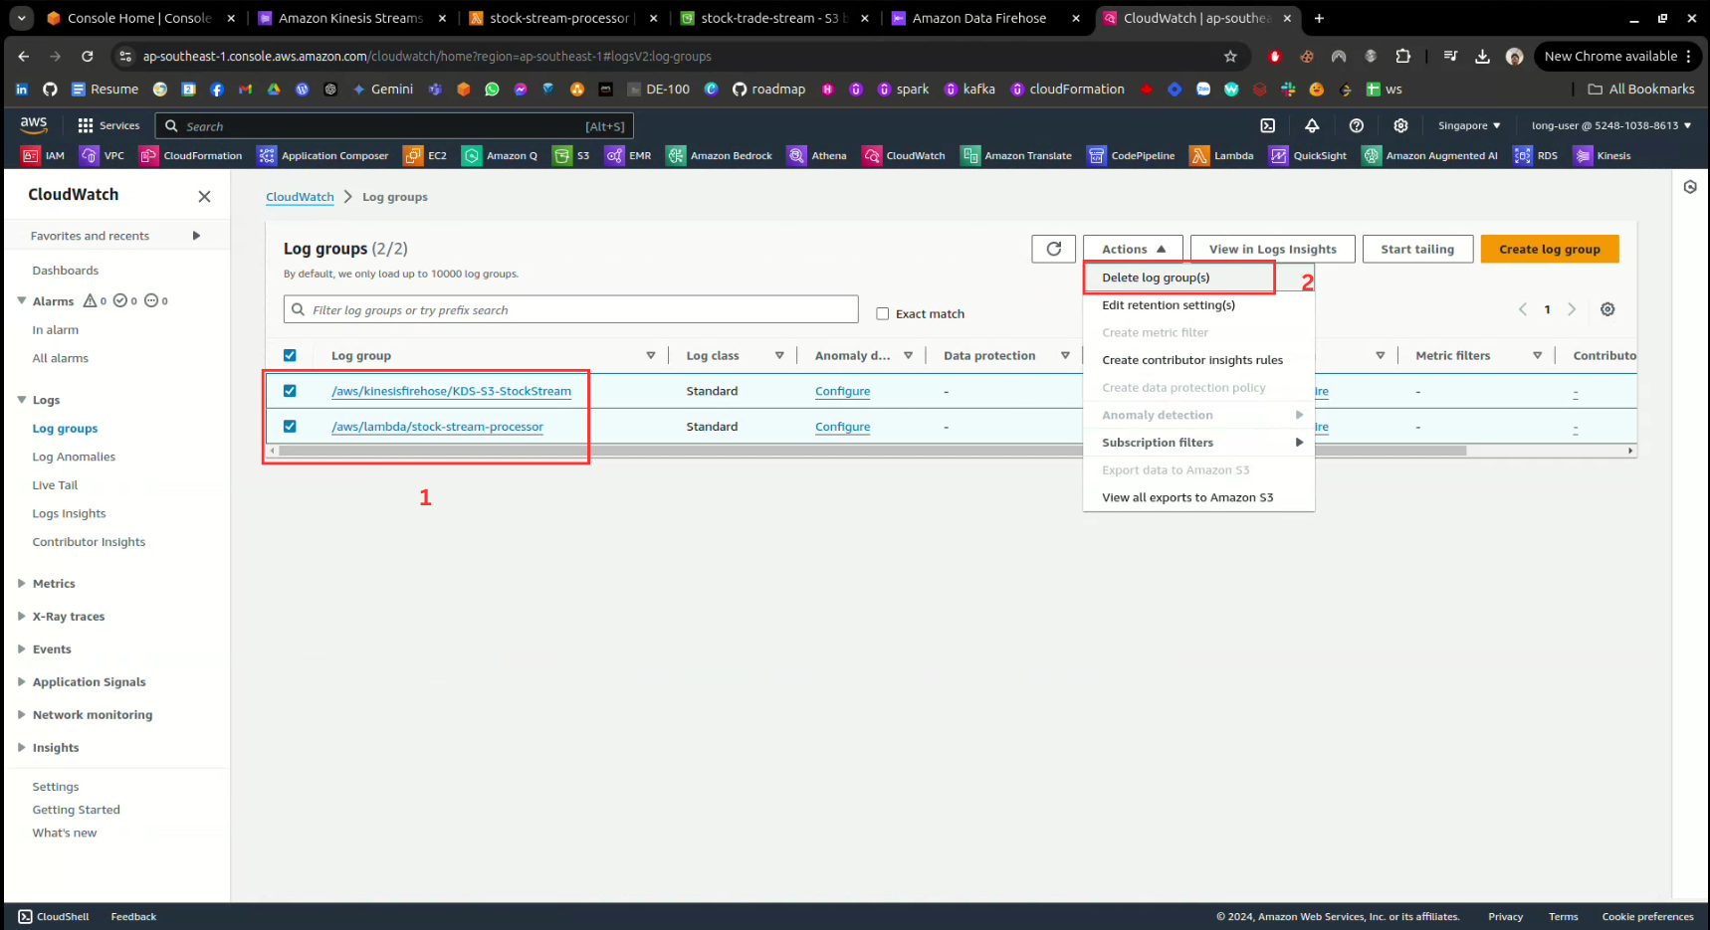The image size is (1710, 930).
Task: Click the refresh log groups icon button
Action: (x=1053, y=249)
